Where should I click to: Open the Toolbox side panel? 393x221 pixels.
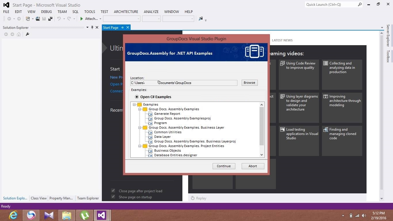click(x=388, y=56)
